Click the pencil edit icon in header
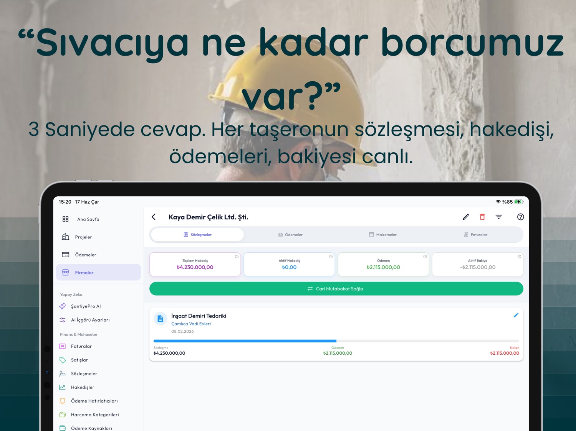 466,217
